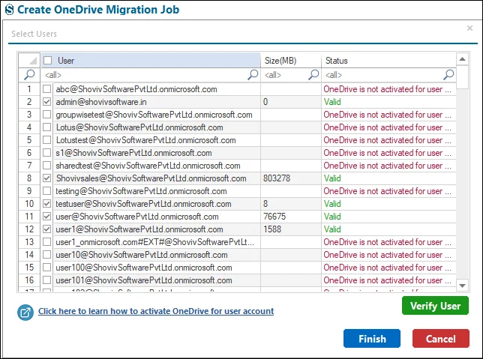The width and height of the screenshot is (483, 359).
Task: Open the activate OneDrive help link
Action: 156,311
